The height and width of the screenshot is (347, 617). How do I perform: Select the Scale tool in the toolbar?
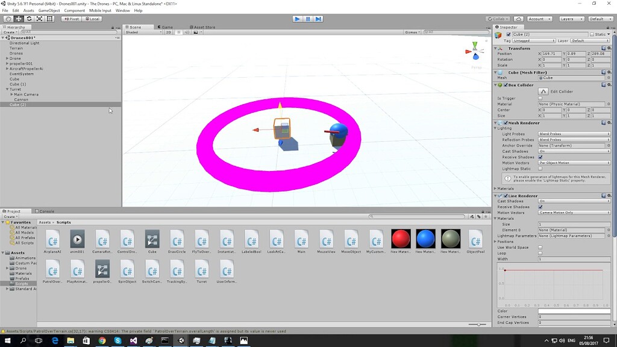[x=39, y=19]
